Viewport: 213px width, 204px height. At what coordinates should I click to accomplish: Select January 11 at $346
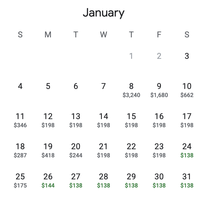[x=20, y=120]
